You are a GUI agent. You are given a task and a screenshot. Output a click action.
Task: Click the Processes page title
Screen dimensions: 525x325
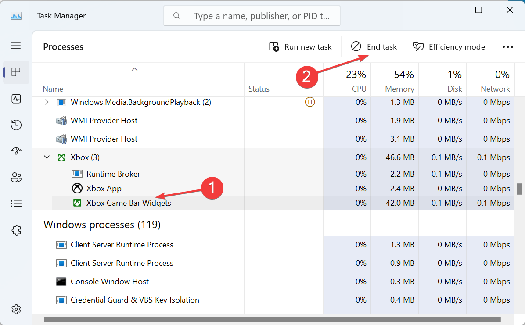[63, 47]
